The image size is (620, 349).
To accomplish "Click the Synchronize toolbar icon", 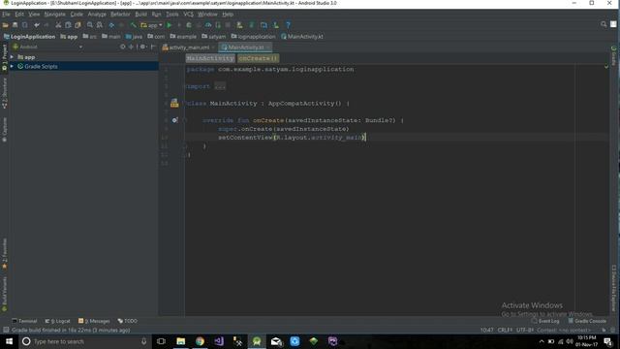I will (24, 25).
